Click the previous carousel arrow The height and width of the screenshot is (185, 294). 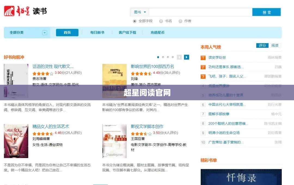pos(179,57)
